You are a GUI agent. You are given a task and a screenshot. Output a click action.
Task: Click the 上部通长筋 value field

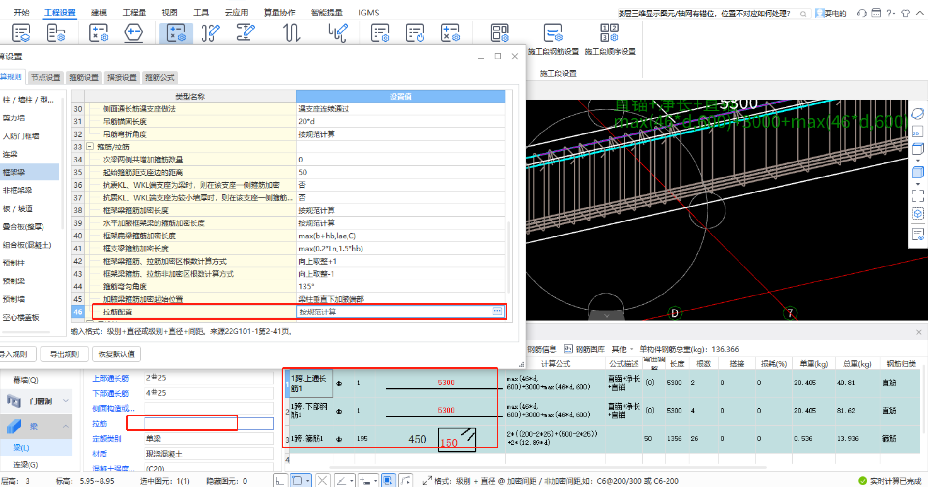point(209,378)
